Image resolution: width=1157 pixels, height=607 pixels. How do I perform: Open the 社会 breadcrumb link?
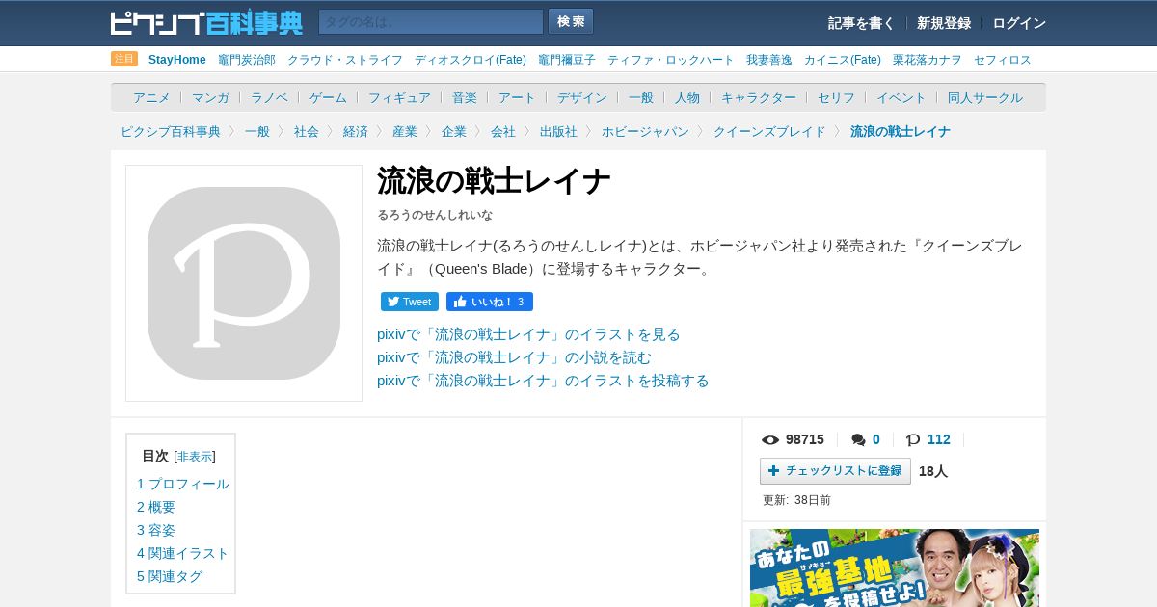click(x=307, y=132)
